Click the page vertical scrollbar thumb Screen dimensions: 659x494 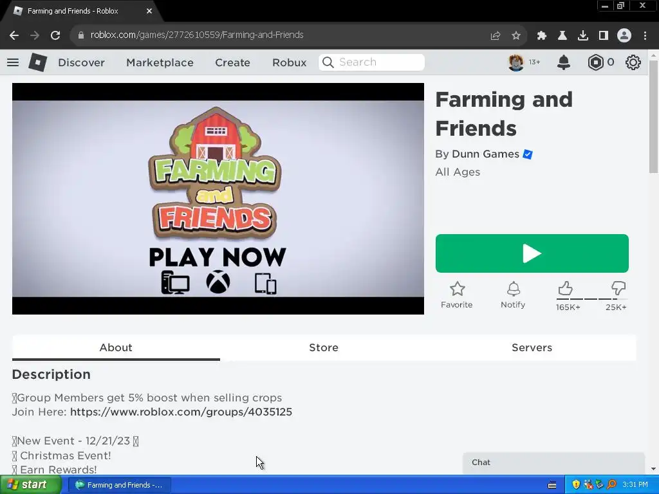653,116
